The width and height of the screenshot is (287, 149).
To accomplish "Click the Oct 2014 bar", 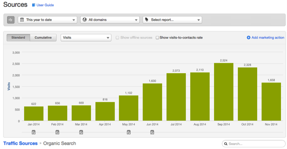I will 247,94.
